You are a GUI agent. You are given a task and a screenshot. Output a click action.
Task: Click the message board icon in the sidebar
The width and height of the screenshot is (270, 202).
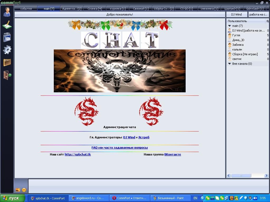point(7,37)
